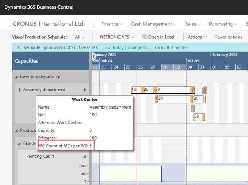Select operation bar 10 in Assembly row
The width and height of the screenshot is (248, 185).
point(137,90)
